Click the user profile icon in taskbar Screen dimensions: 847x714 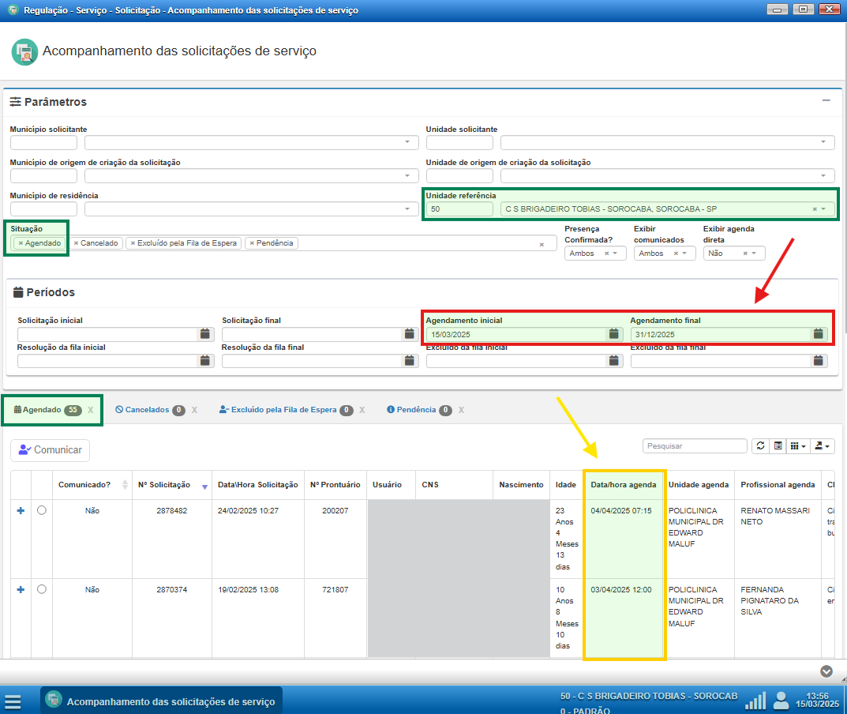(x=781, y=701)
